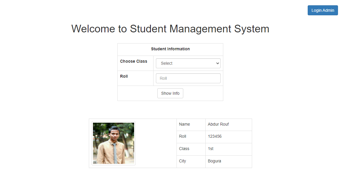Click the arrow on the class selector
353x173 pixels.
click(218, 63)
